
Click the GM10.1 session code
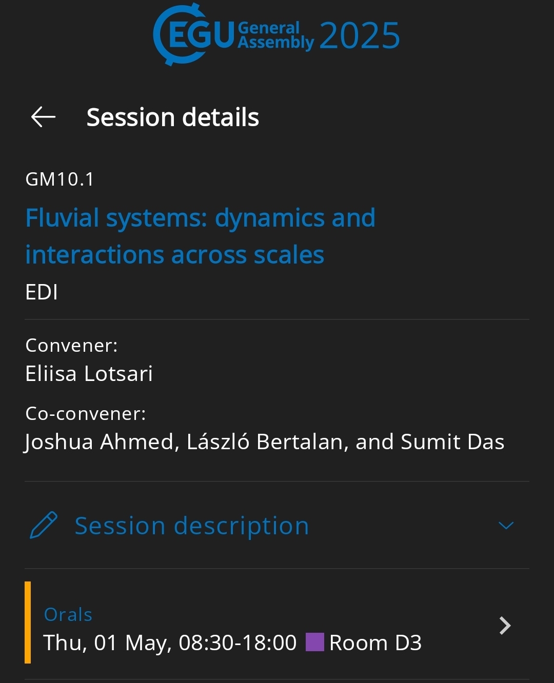point(60,179)
